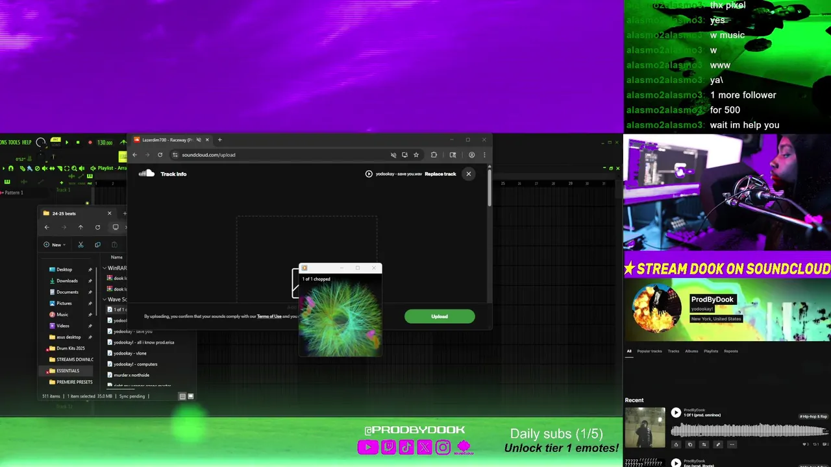This screenshot has height=467, width=831.
Task: Open the Reposts tab on ProdByDook profile
Action: point(731,351)
